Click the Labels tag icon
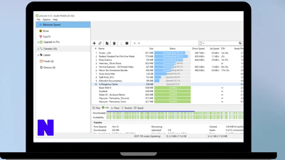The image size is (285, 160). coord(41,55)
